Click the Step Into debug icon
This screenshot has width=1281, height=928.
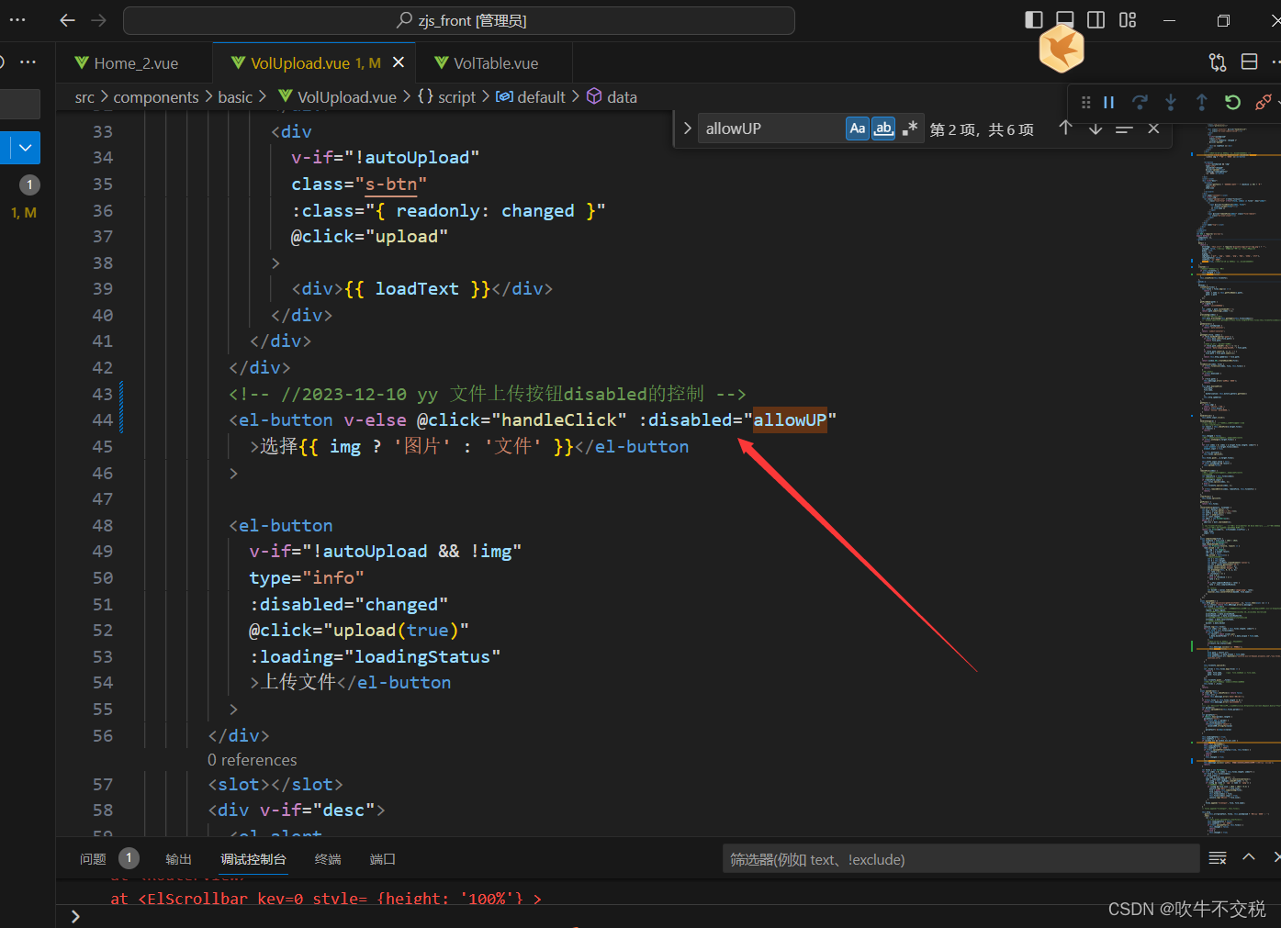1171,102
